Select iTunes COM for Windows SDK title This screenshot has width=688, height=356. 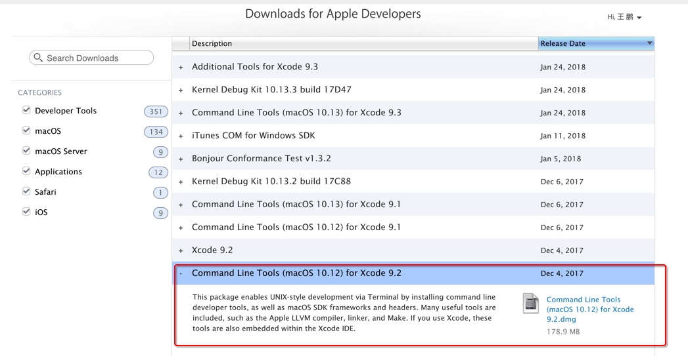tap(254, 135)
